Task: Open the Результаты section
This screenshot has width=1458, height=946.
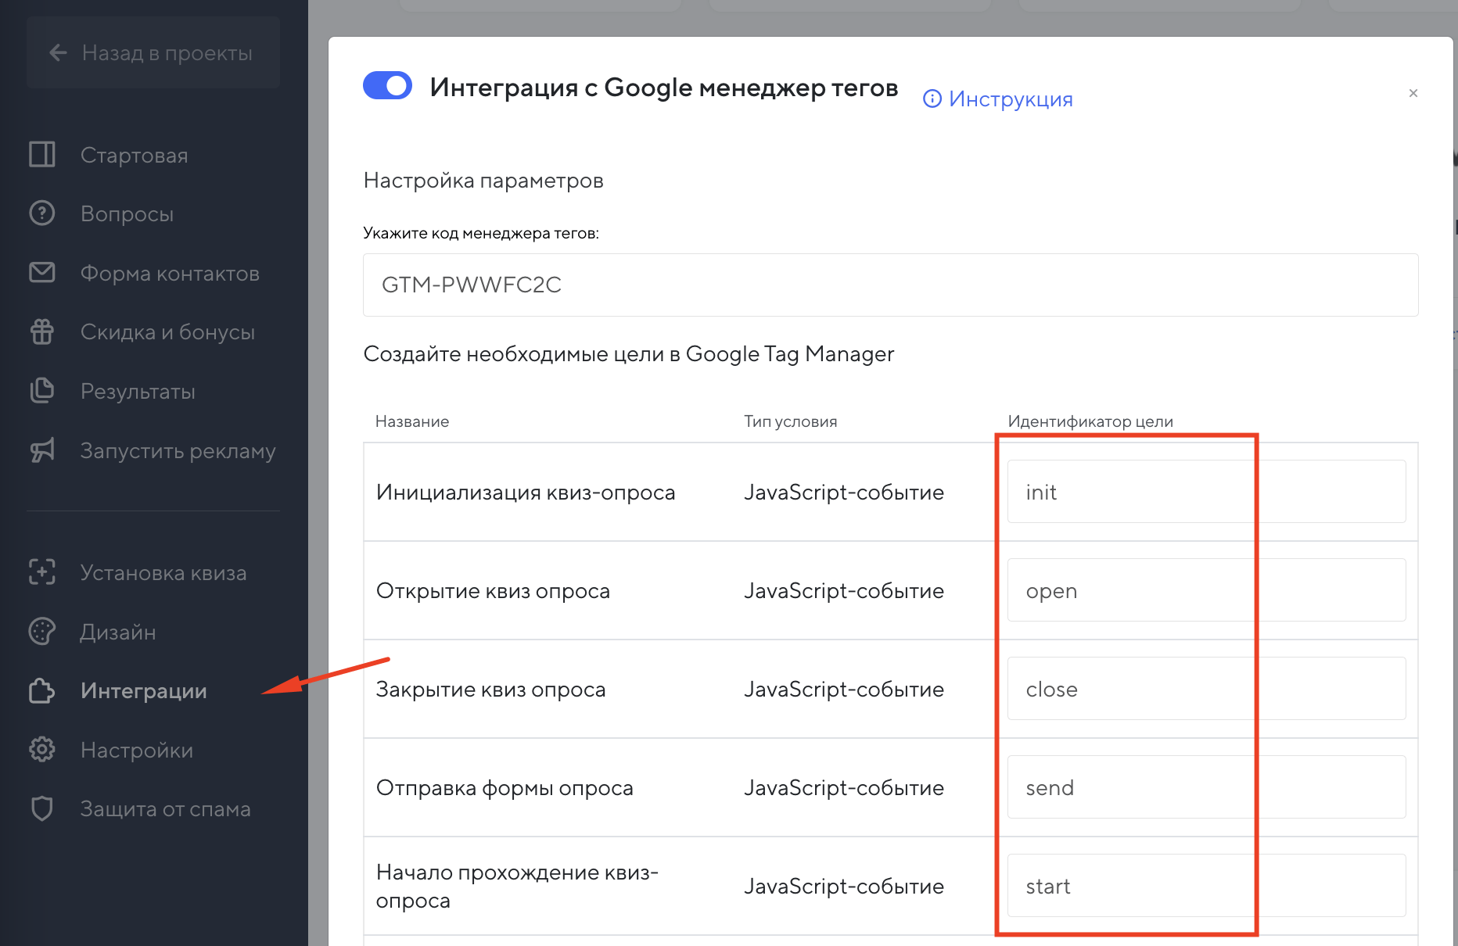Action: coord(138,391)
